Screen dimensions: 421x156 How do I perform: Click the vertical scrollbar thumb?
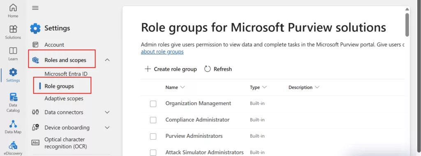(x=407, y=25)
